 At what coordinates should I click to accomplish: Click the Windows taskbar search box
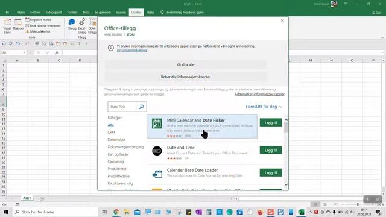coord(55,212)
